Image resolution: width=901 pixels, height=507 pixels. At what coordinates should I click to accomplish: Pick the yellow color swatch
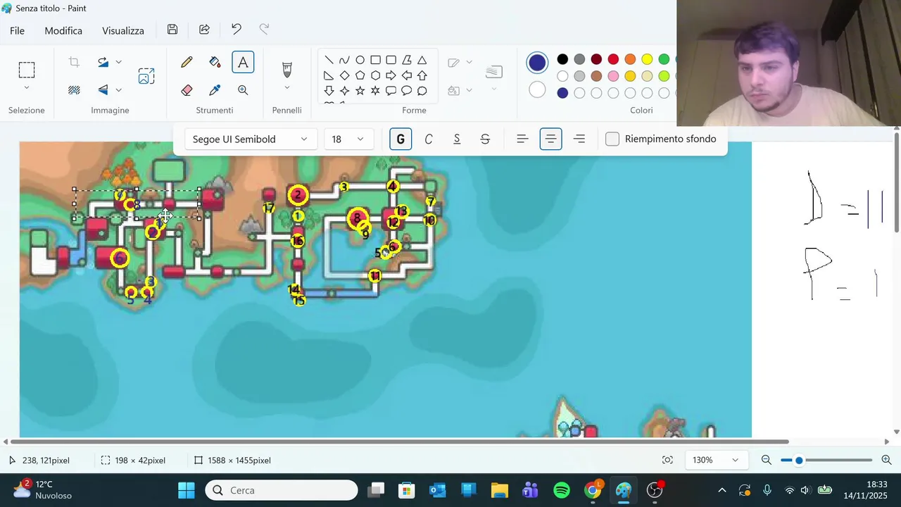point(647,59)
